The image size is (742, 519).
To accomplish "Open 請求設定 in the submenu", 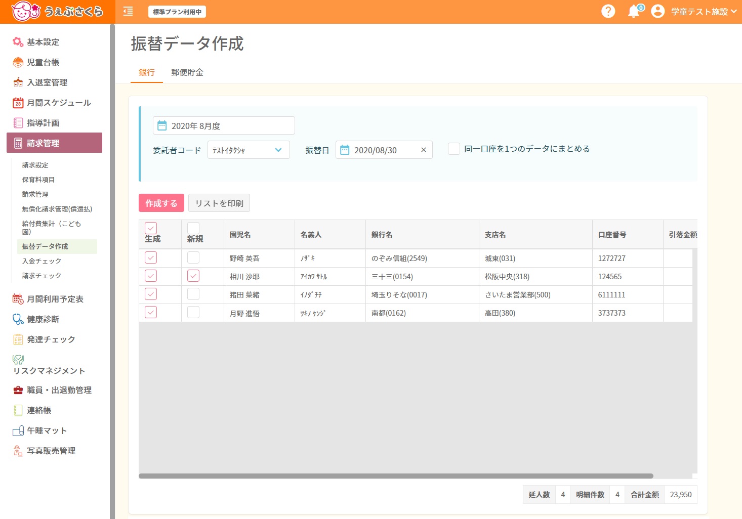I will coord(35,165).
